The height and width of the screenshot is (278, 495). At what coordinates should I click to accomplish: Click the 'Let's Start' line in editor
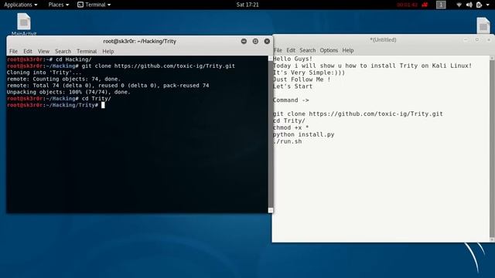tap(292, 86)
